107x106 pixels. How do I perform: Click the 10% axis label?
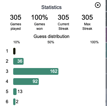(x=17, y=42)
